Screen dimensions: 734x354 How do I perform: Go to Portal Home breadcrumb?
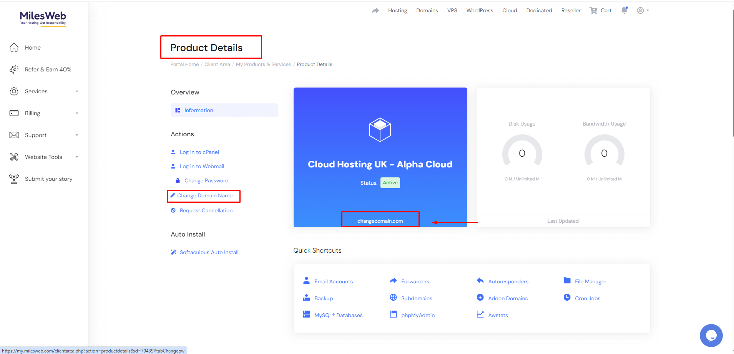point(184,65)
